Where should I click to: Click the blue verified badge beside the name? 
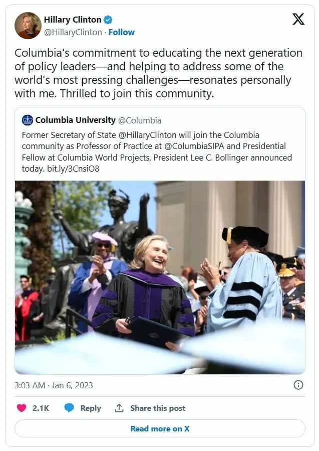[x=108, y=20]
